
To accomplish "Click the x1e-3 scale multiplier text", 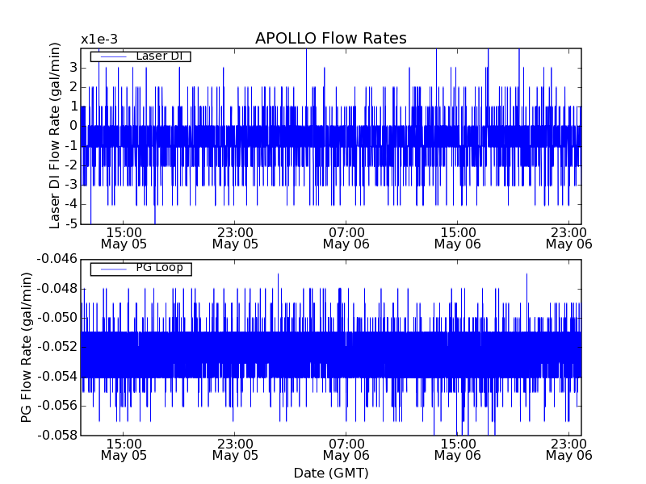I will point(99,40).
